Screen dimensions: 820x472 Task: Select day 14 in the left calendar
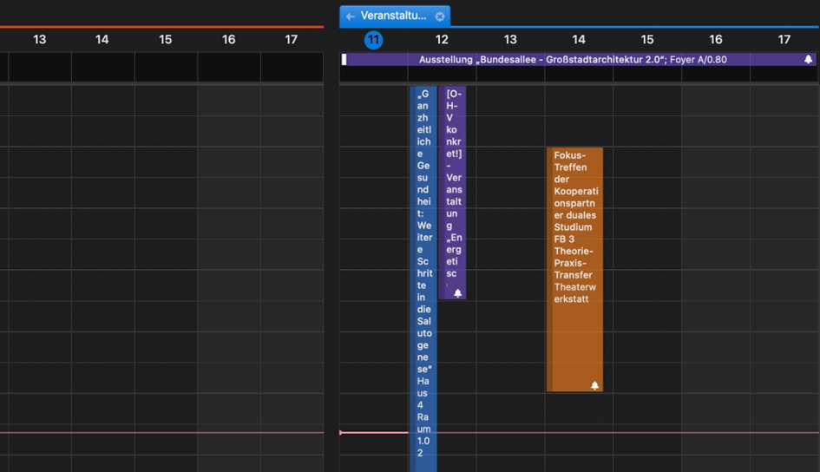click(x=102, y=40)
